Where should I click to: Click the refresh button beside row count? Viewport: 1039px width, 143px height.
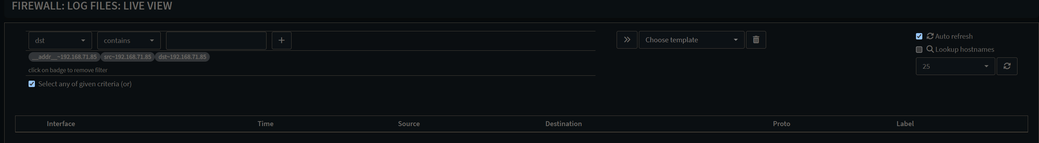[1007, 66]
